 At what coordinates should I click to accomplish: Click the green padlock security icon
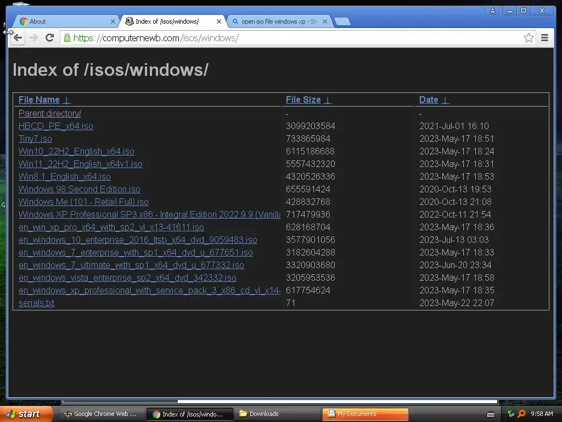[67, 38]
